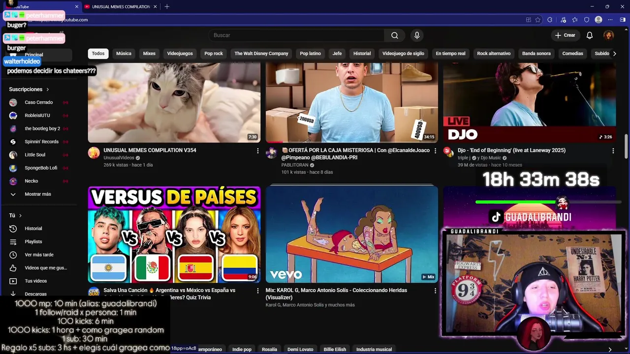Select the Mixes filter chip
The height and width of the screenshot is (354, 630).
[x=149, y=54]
